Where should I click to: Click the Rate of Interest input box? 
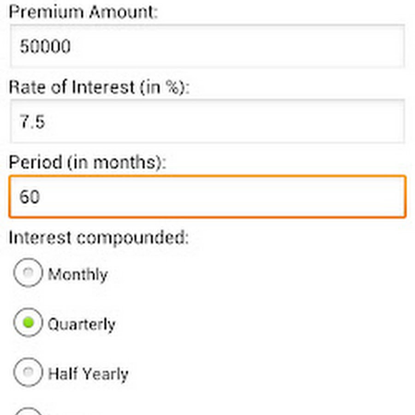[207, 121]
